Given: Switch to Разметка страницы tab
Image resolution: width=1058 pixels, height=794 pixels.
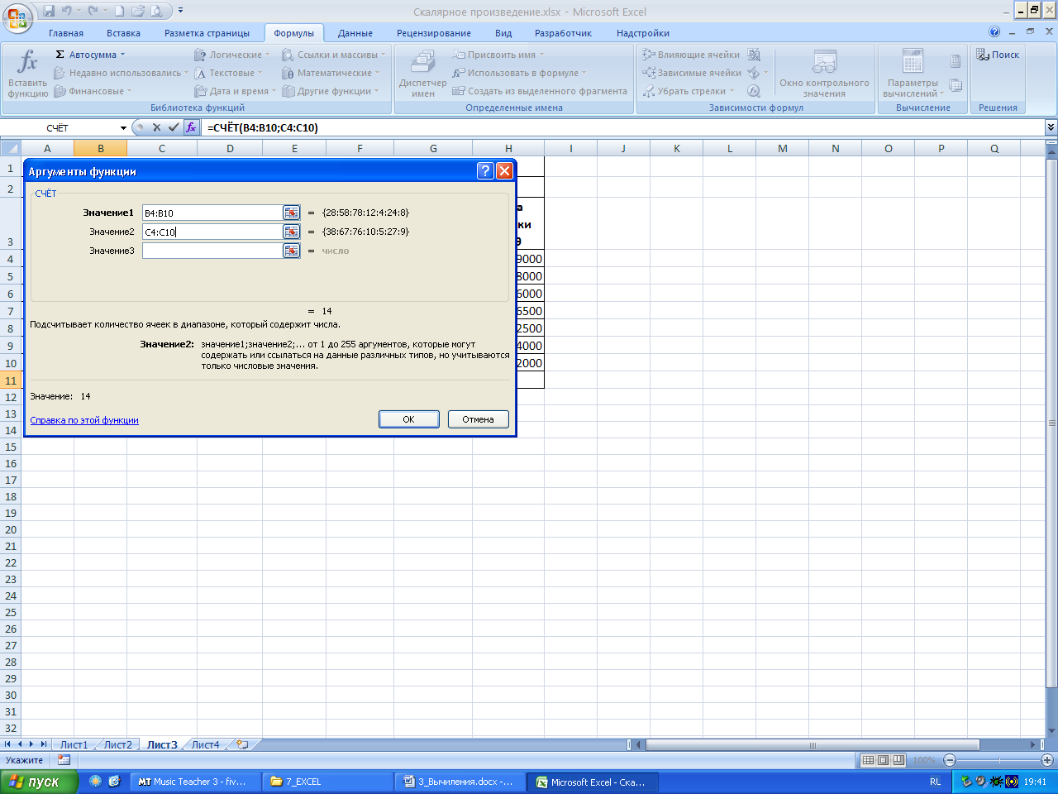Looking at the screenshot, I should (x=207, y=33).
